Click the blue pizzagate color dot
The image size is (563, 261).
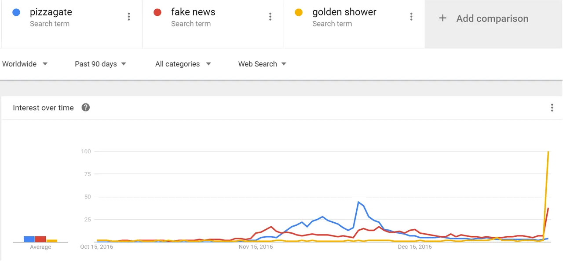click(x=16, y=12)
